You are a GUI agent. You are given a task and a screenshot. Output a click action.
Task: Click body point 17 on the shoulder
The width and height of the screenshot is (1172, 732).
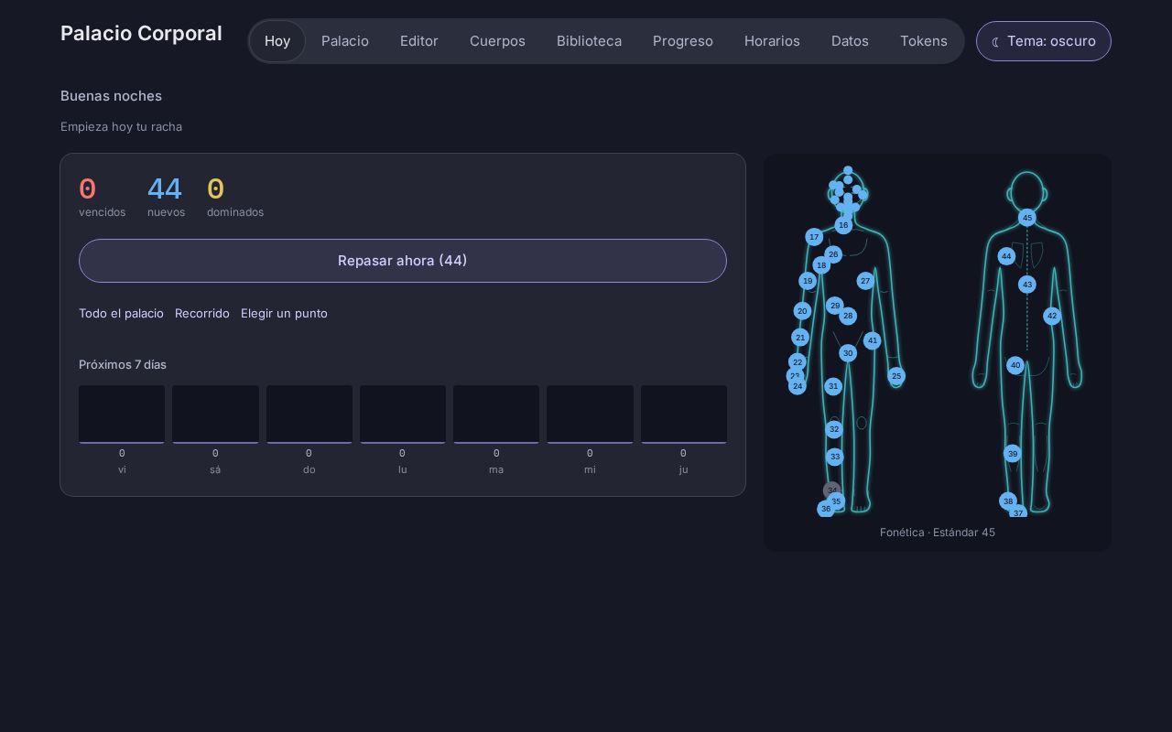[x=814, y=237]
